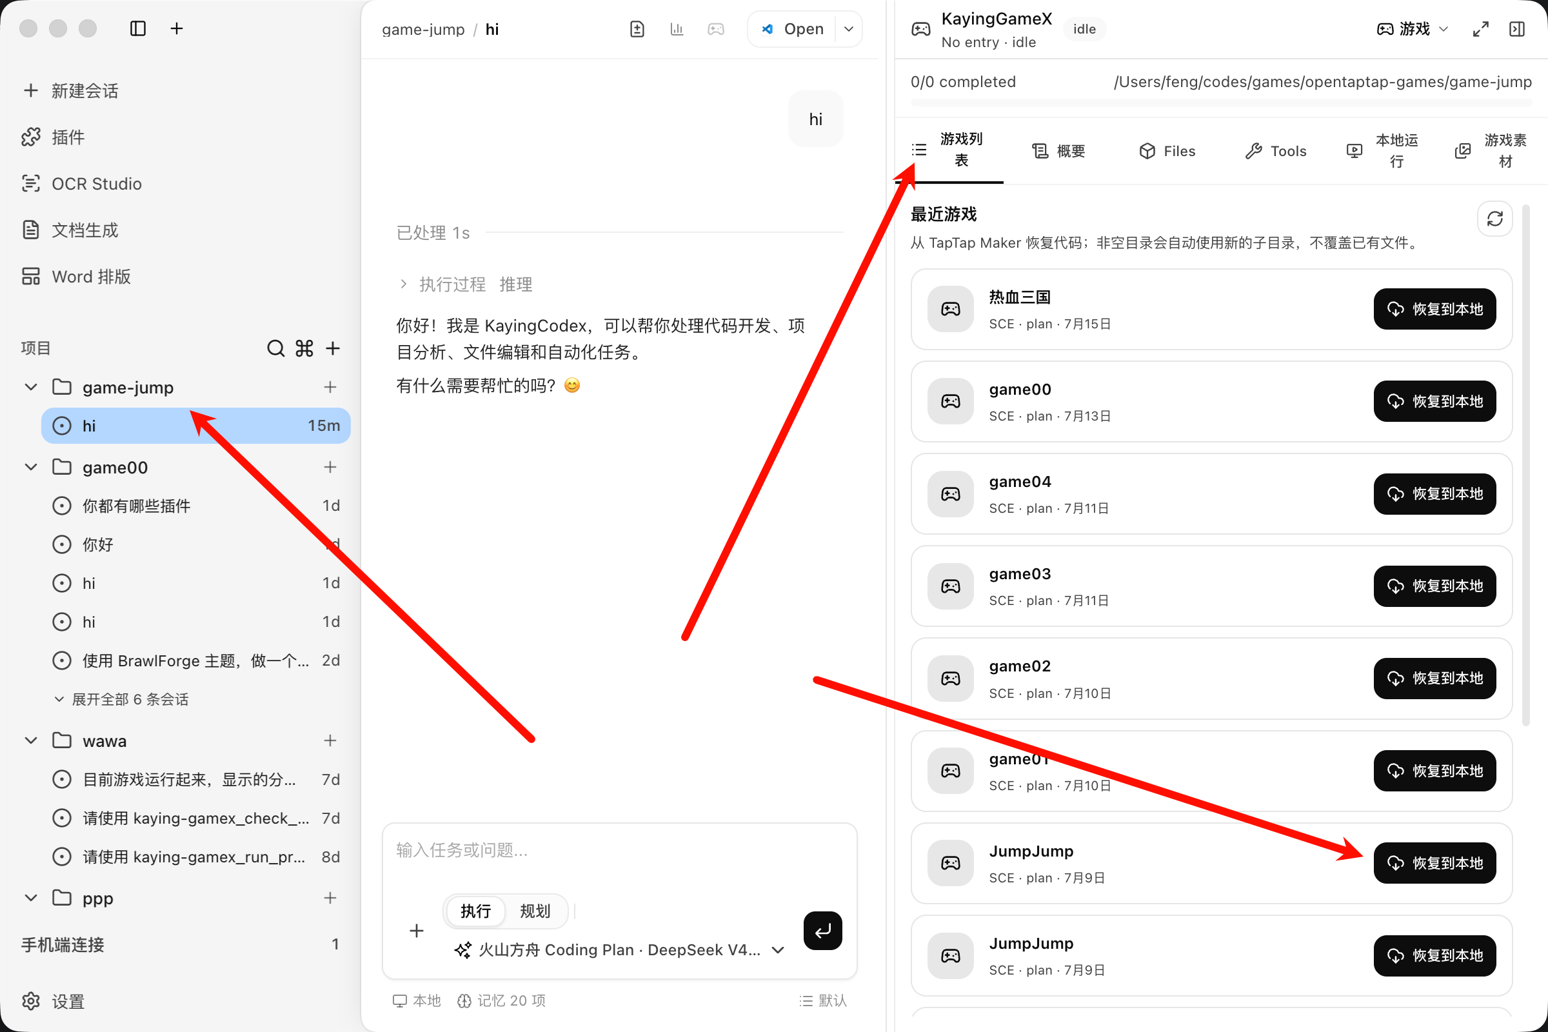
Task: Switch to the Files tab
Action: [1167, 151]
